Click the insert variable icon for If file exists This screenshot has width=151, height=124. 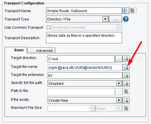click(x=126, y=100)
